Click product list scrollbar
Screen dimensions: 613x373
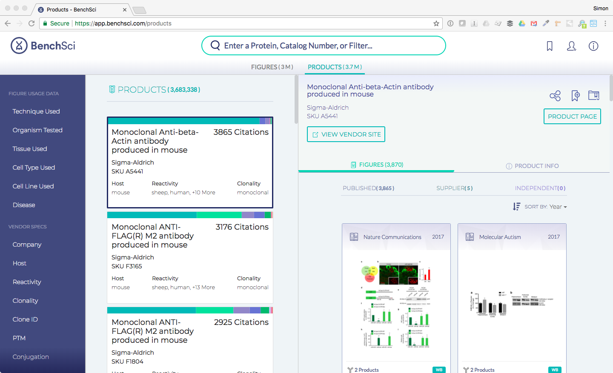tap(296, 100)
